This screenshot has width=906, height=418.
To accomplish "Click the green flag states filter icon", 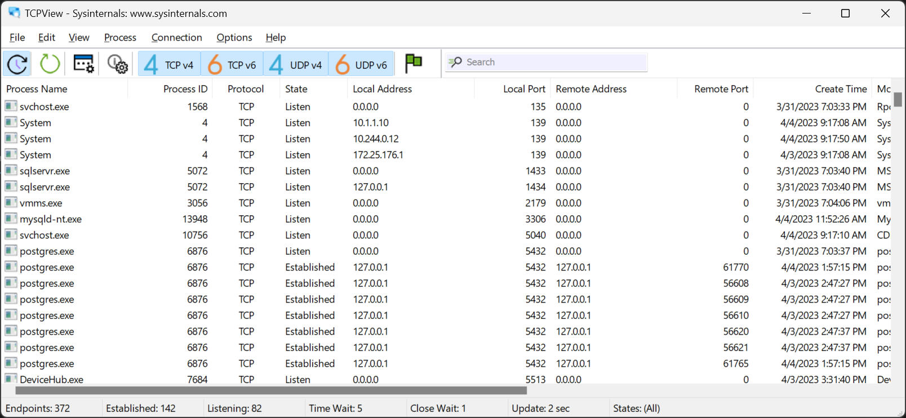I will point(414,63).
